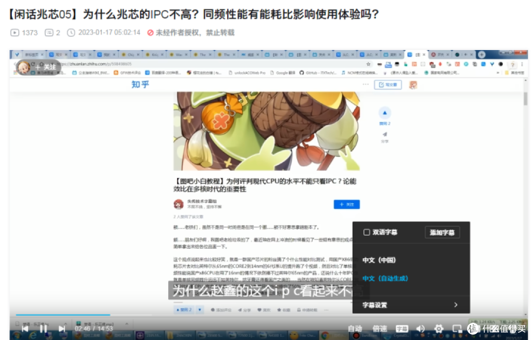This screenshot has height=340, width=531.
Task: Click the 添加字幕 button
Action: point(442,232)
